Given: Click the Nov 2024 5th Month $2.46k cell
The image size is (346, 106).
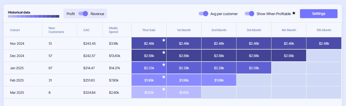Looking at the screenshot, I should tap(324, 43).
